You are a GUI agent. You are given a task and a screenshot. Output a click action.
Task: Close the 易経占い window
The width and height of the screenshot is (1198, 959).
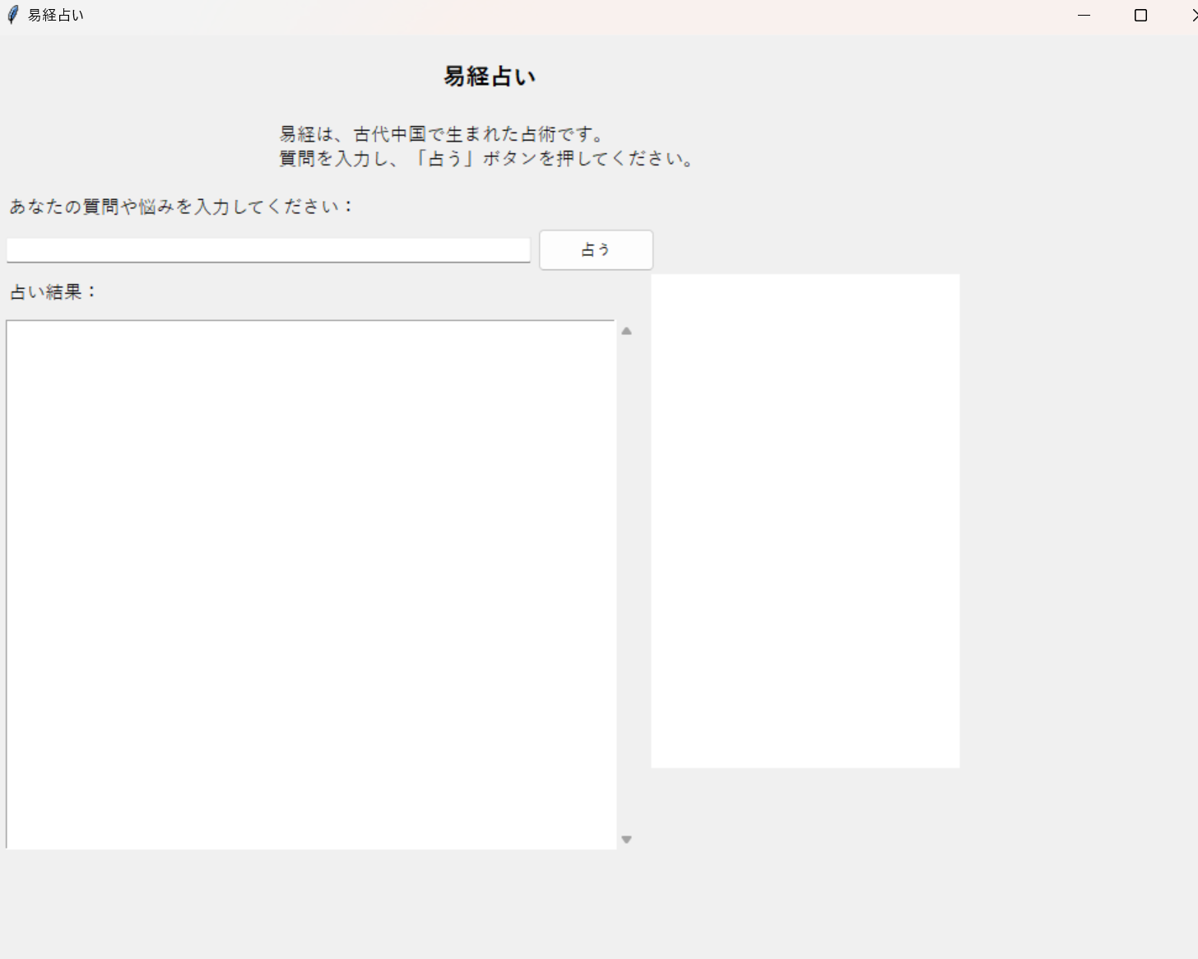[x=1194, y=16]
